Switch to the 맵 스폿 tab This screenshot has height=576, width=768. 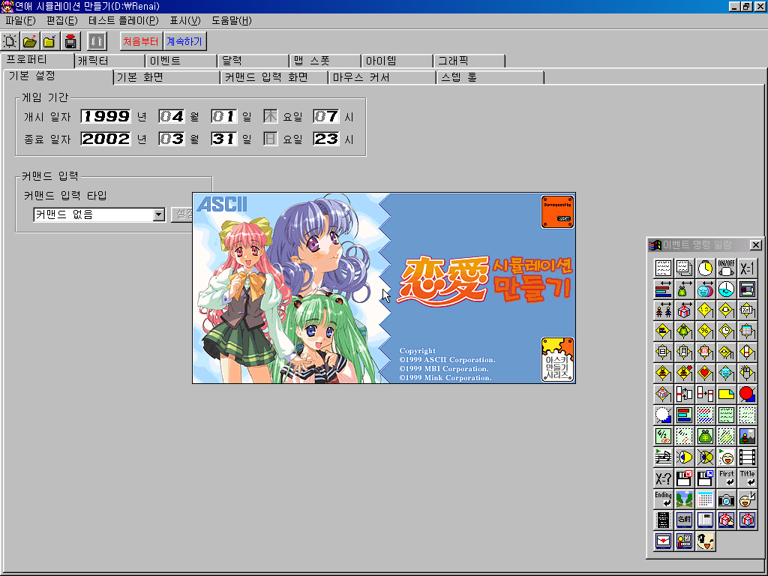pyautogui.click(x=325, y=61)
